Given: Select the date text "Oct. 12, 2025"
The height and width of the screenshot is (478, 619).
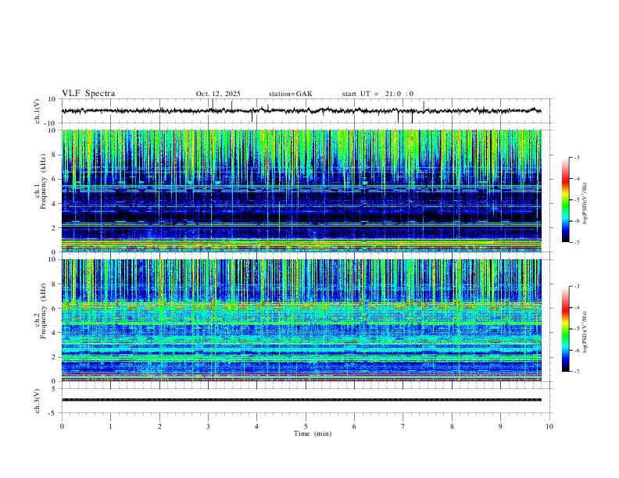Looking at the screenshot, I should point(218,94).
